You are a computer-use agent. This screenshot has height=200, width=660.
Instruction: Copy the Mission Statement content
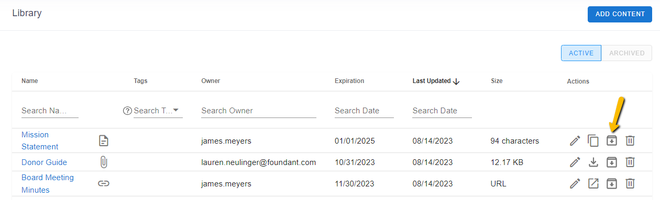(x=593, y=140)
